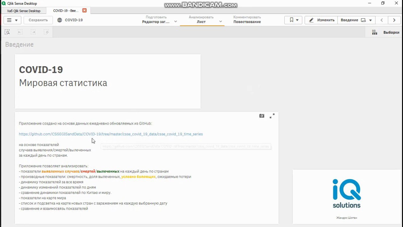Viewport: 403px width, 227px height.
Task: Click the COVID-19 app icon in toolbar
Action: click(60, 20)
